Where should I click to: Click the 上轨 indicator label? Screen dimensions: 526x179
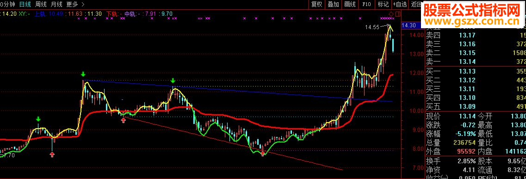click(41, 14)
